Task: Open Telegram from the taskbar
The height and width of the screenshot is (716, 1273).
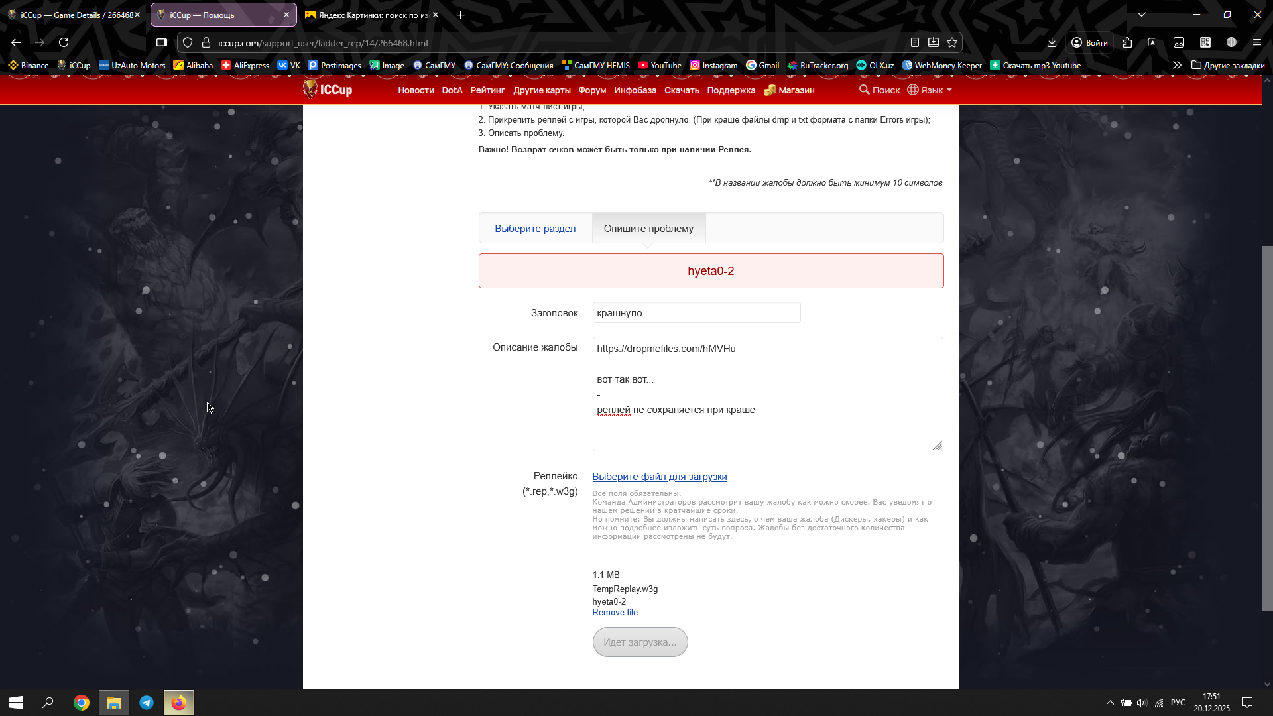Action: 147,703
